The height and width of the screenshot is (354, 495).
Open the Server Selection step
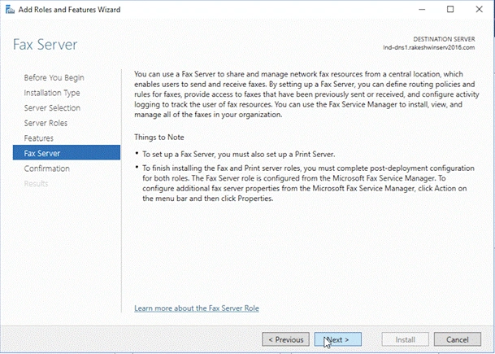pos(52,108)
